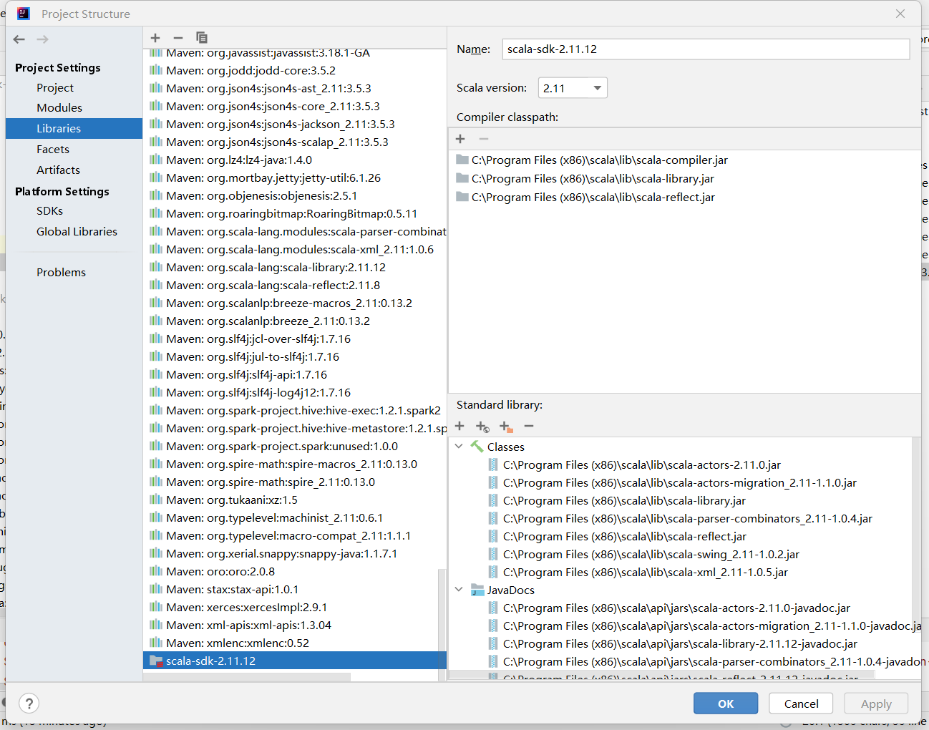929x730 pixels.
Task: Open the Facets settings page
Action: click(x=53, y=149)
